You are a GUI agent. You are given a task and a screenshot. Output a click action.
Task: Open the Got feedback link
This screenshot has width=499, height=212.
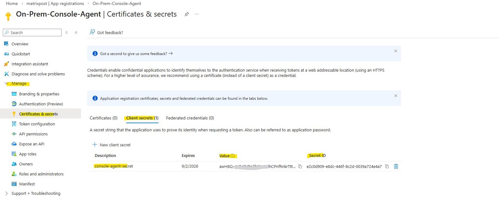point(107,33)
